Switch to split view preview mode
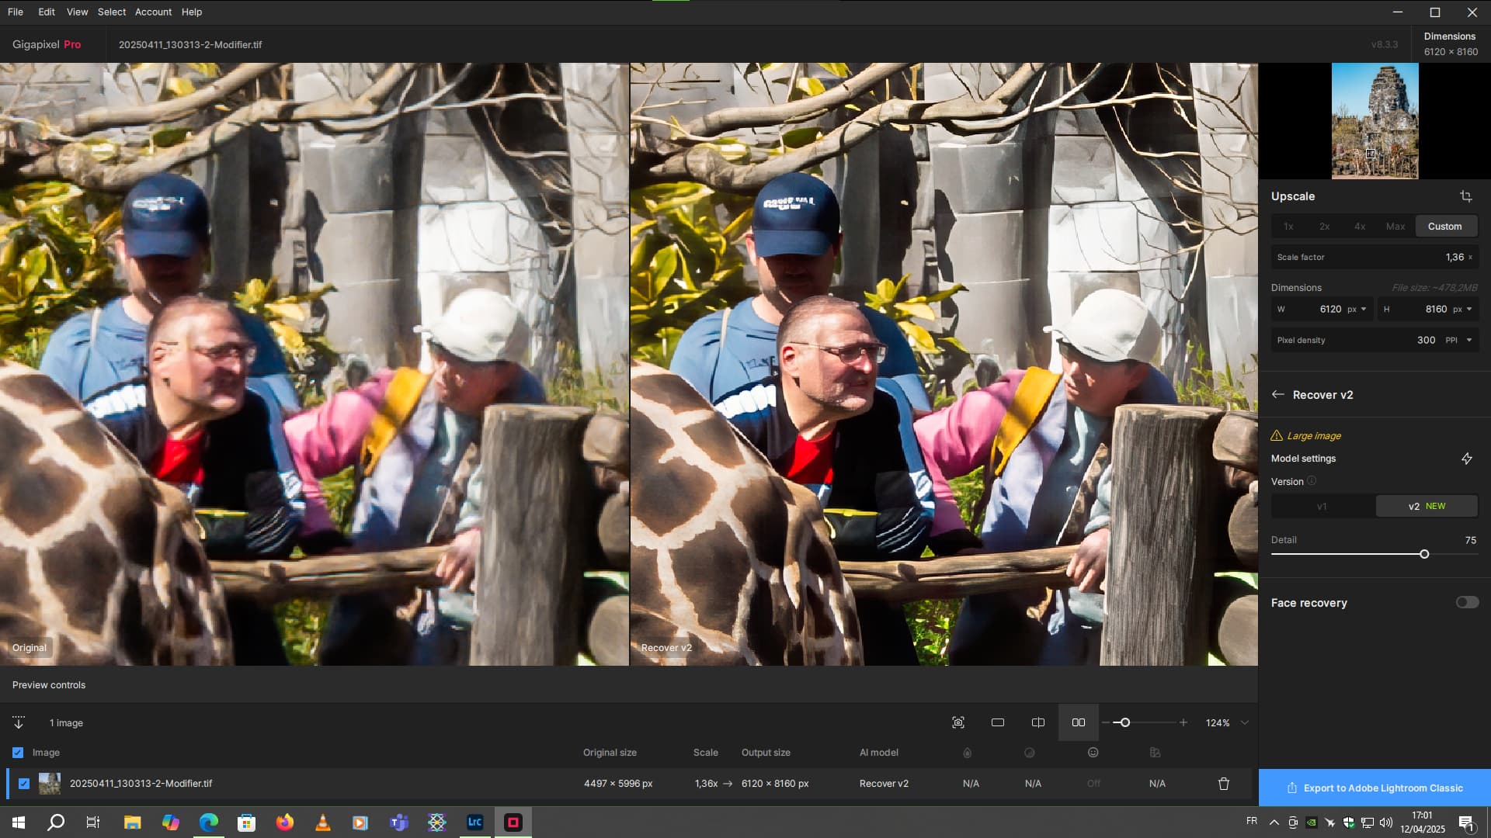Image resolution: width=1491 pixels, height=838 pixels. [x=1038, y=722]
